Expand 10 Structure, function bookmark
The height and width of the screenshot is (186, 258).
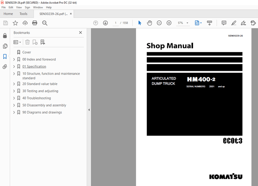tap(14, 74)
